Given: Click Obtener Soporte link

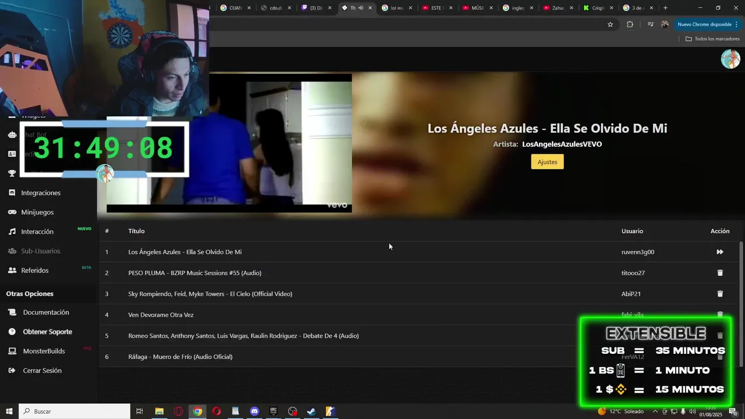Looking at the screenshot, I should tap(48, 332).
